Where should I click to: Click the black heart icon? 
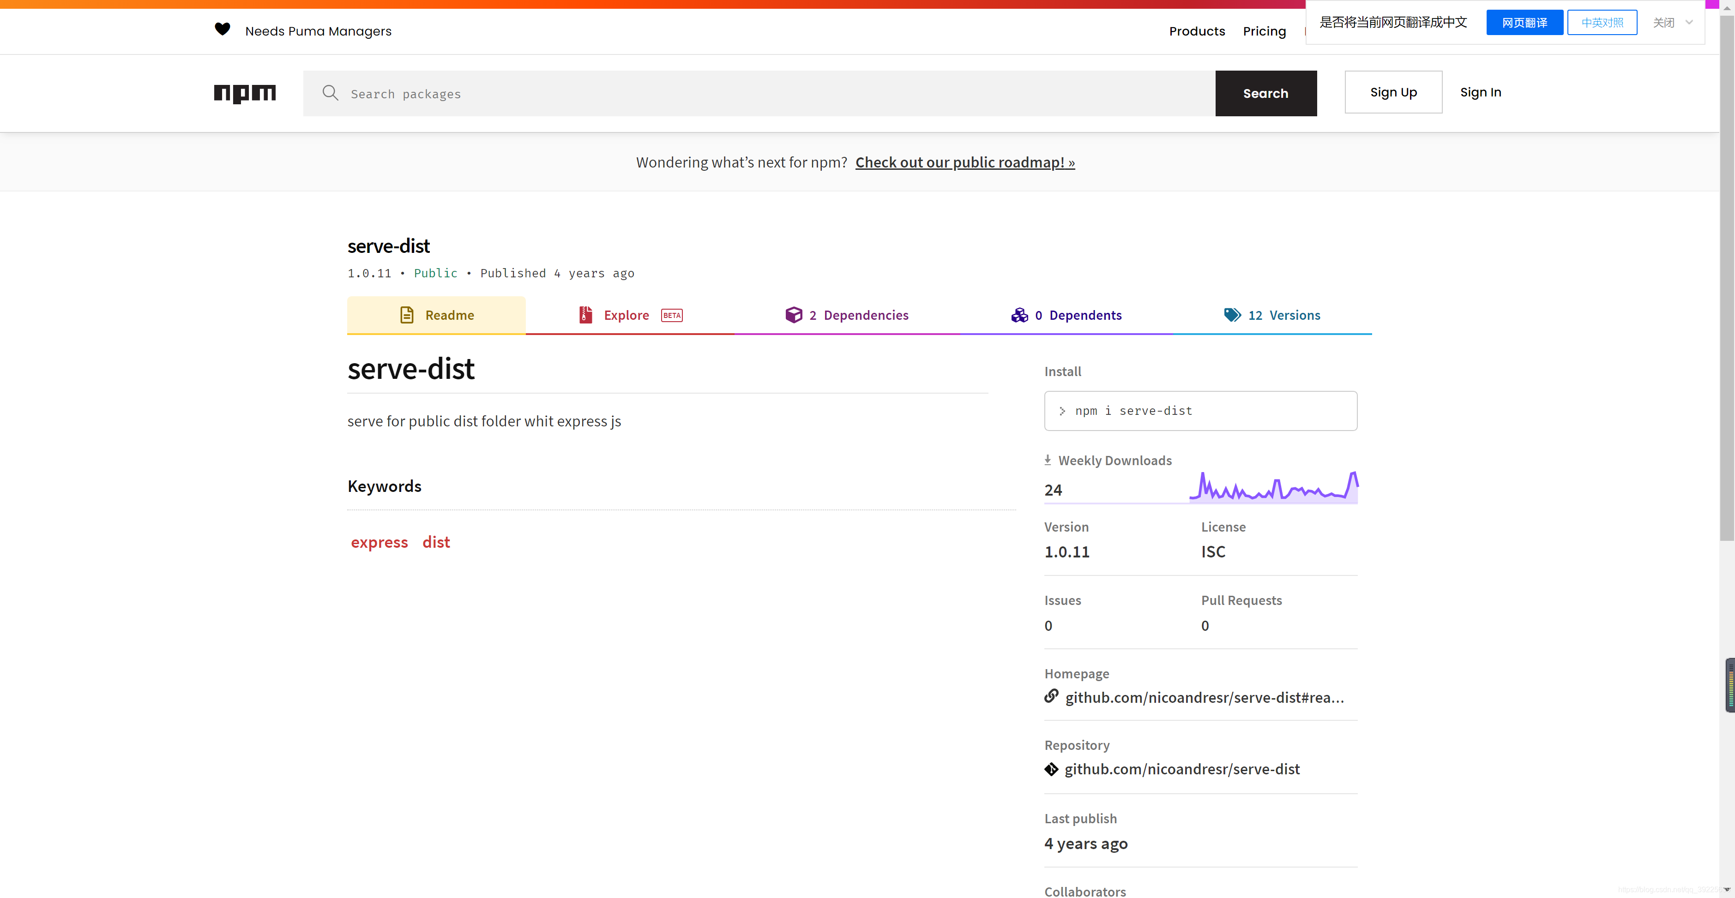tap(222, 29)
